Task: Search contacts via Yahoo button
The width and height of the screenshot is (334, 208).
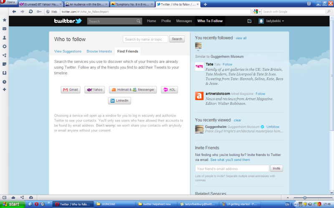Action: point(95,90)
